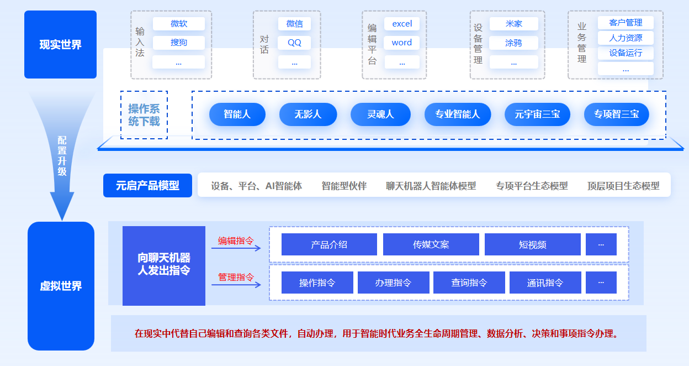Click the 元宇宙三宝 pill button

pyautogui.click(x=537, y=114)
